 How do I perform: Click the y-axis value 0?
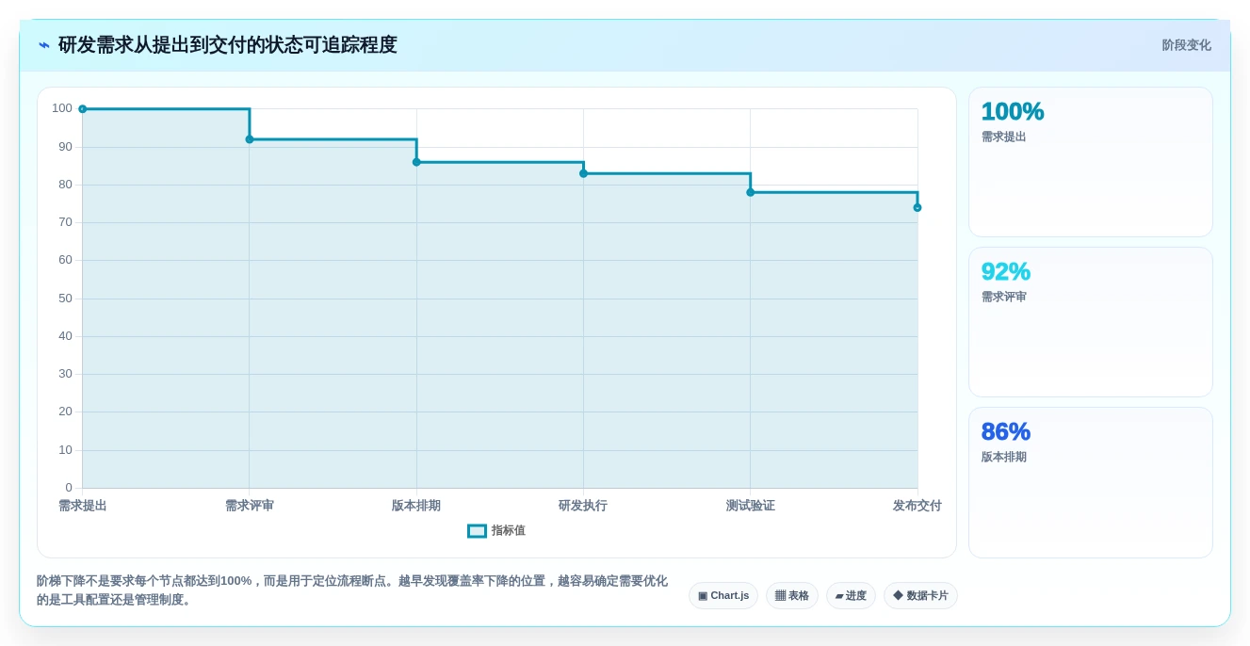click(69, 488)
